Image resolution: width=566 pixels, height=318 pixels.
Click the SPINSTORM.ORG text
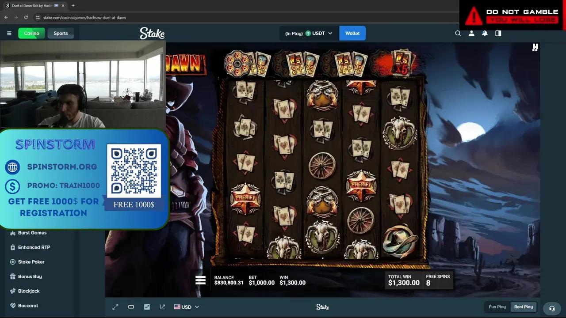[62, 167]
